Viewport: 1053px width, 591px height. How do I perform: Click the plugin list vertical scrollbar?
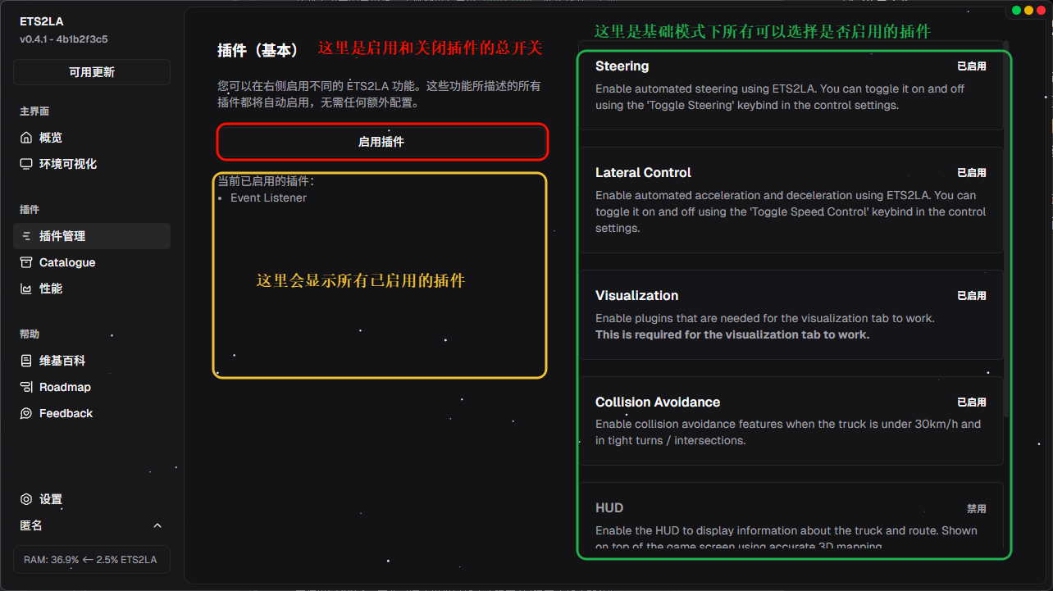click(1005, 246)
